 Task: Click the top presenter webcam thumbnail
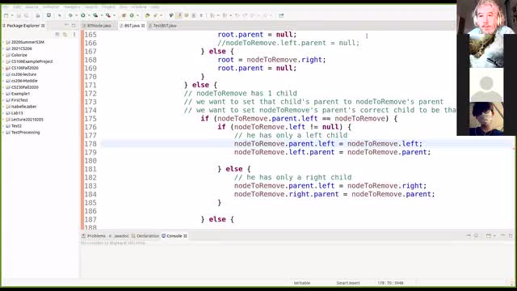pyautogui.click(x=486, y=17)
